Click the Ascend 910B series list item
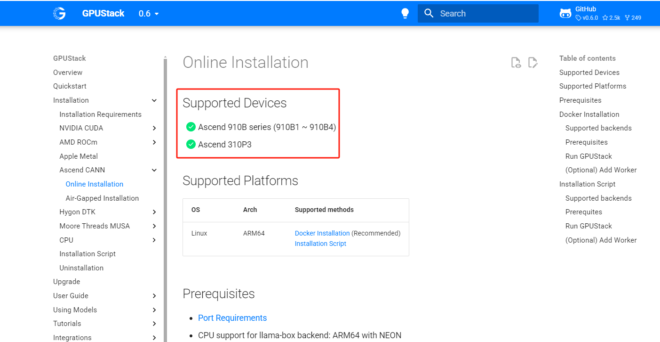This screenshot has height=342, width=660. coord(267,127)
